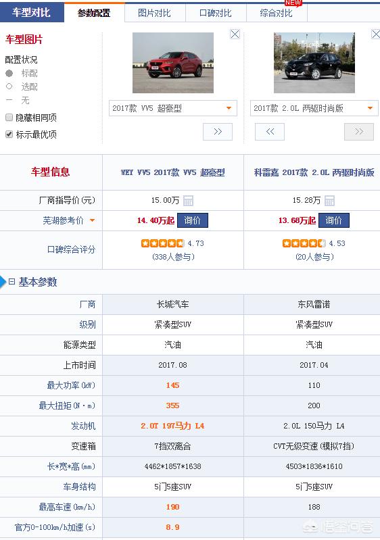Uncheck the 标示最优项 checkbox
This screenshot has width=380, height=540.
pos(9,134)
